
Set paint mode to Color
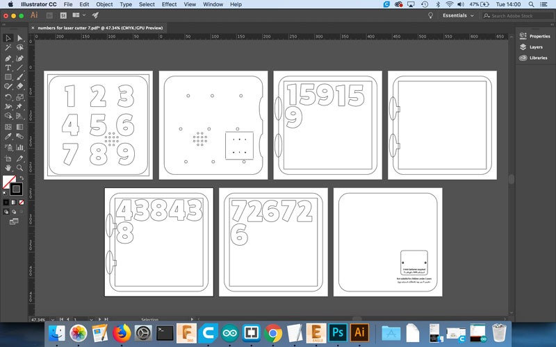6,202
